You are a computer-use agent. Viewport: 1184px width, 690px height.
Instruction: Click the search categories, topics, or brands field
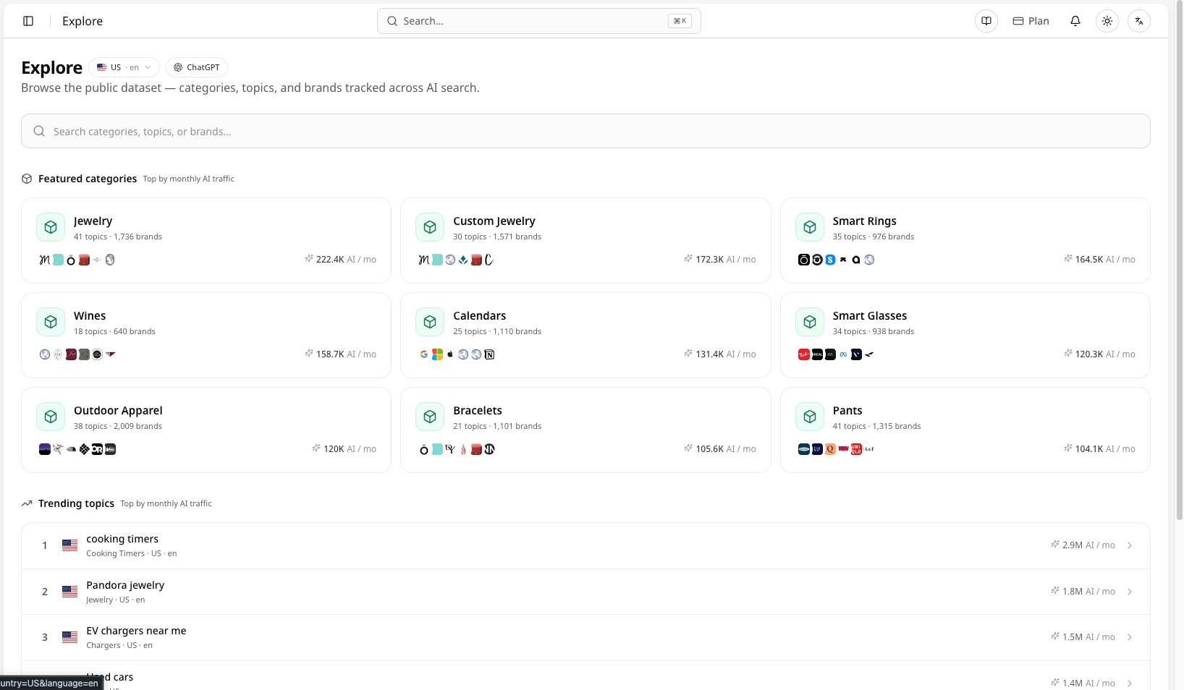(x=585, y=131)
